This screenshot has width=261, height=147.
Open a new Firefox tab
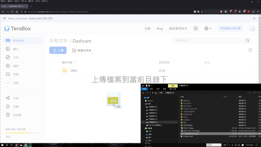click(x=31, y=6)
